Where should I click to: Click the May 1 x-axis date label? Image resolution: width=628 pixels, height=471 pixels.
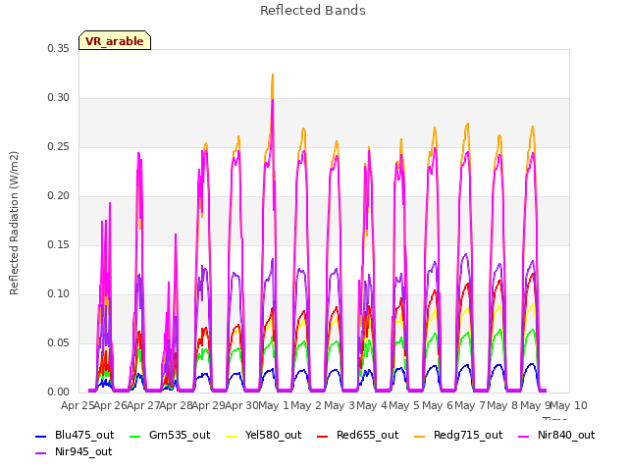274,405
